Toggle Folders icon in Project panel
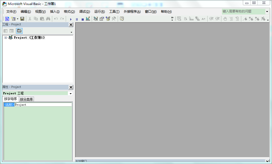Viewport: 272px width, 164px height. tap(19, 31)
